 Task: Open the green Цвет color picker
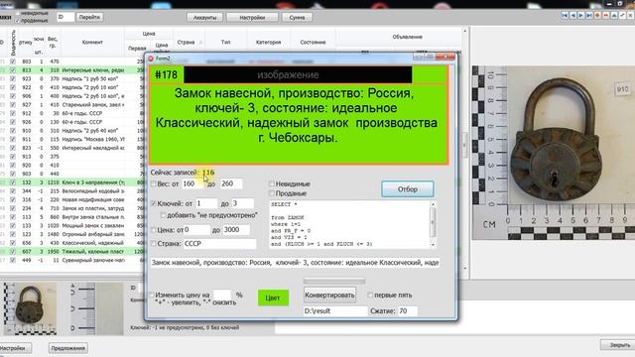273,297
